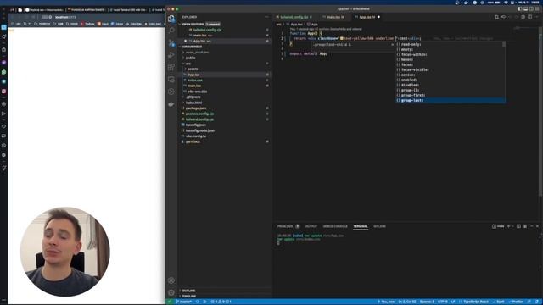Viewport: 543px width, 305px height.
Task: Open the GitLens panel tab
Action: tap(379, 226)
